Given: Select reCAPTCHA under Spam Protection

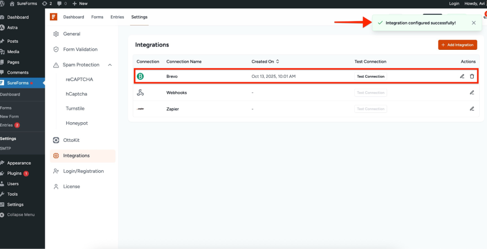Looking at the screenshot, I should pyautogui.click(x=79, y=79).
